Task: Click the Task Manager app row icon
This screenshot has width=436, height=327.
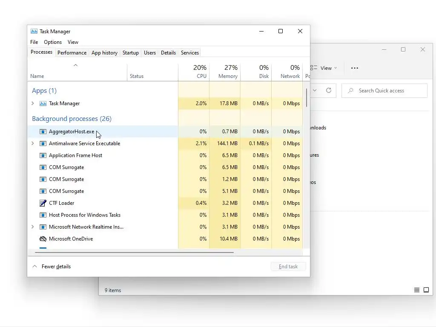Action: pyautogui.click(x=43, y=103)
